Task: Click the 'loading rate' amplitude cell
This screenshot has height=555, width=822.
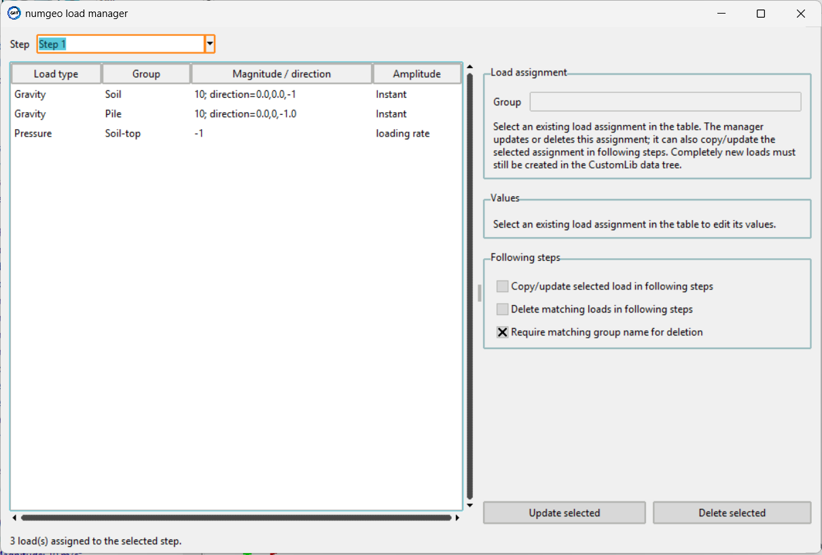Action: (403, 134)
